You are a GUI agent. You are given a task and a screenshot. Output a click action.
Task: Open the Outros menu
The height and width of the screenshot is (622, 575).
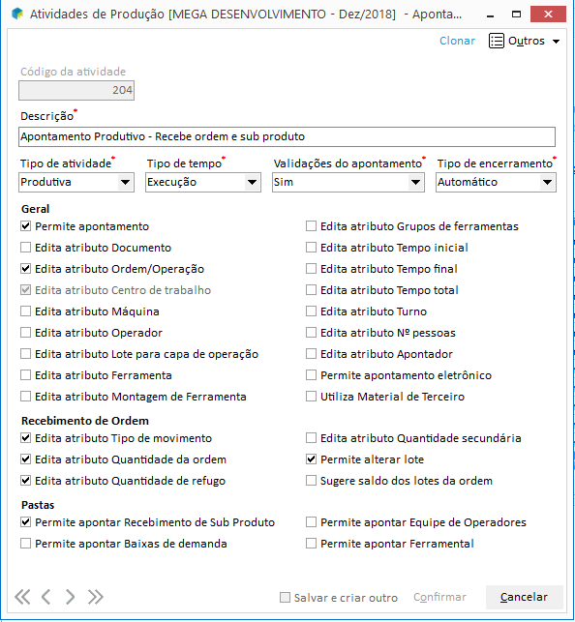[525, 41]
